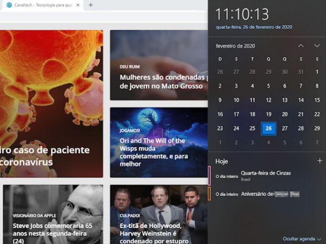Select February 19 in calendar
The image size is (326, 244).
[x=269, y=114]
